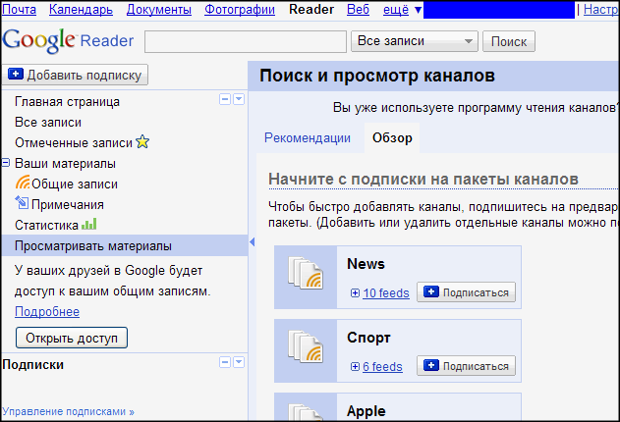Subscribe to the Спорт bundle
The image size is (620, 422).
pos(466,366)
